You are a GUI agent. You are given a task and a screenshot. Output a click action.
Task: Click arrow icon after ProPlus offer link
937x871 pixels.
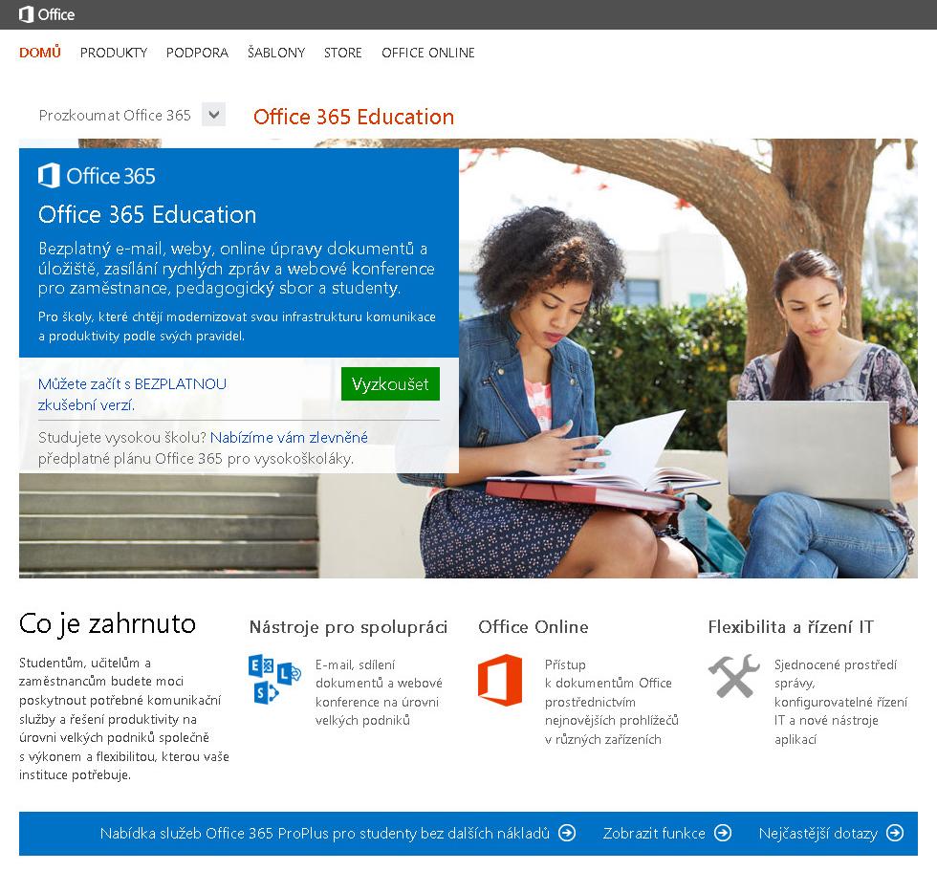pos(566,833)
